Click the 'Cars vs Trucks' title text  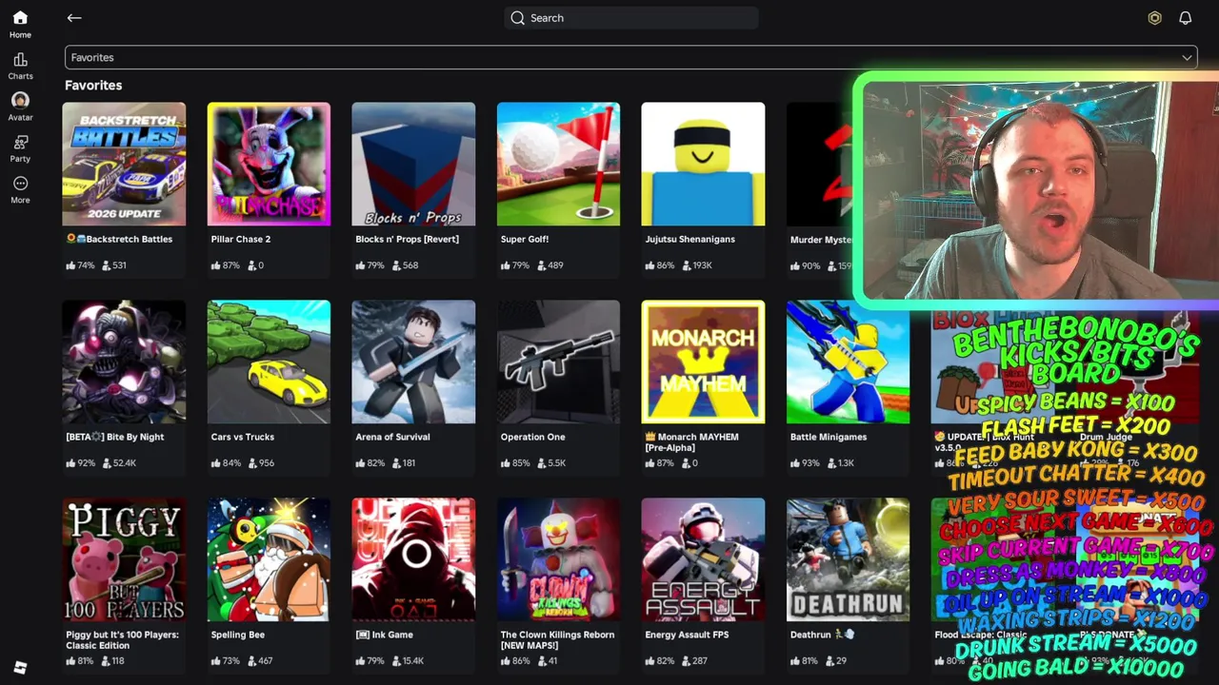(x=243, y=437)
